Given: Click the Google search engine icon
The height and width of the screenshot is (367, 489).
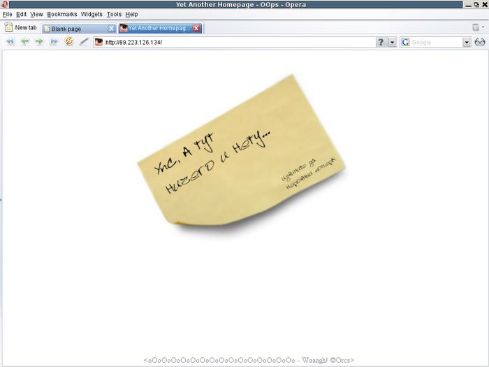Looking at the screenshot, I should (405, 42).
